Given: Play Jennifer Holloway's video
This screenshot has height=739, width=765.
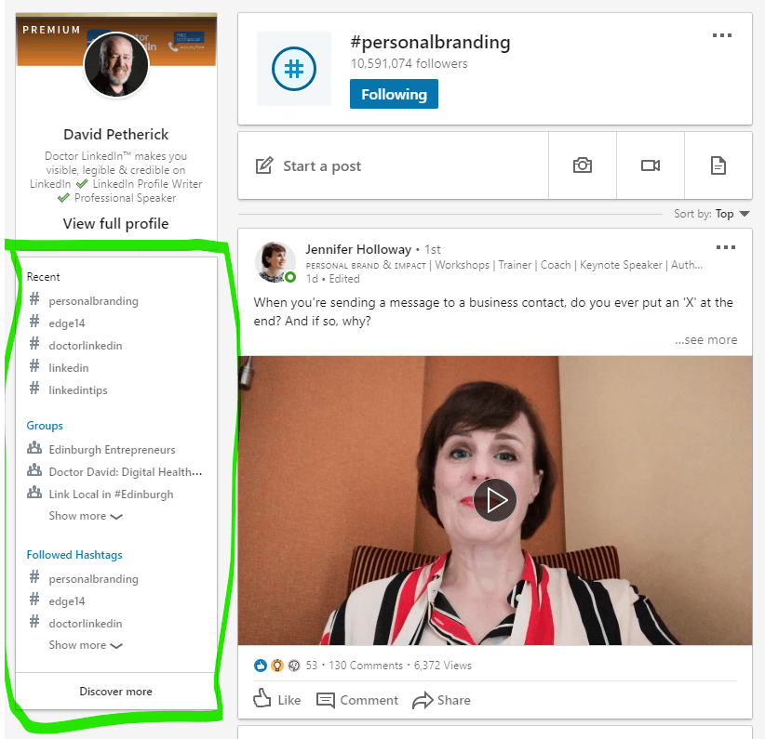Looking at the screenshot, I should 495,500.
